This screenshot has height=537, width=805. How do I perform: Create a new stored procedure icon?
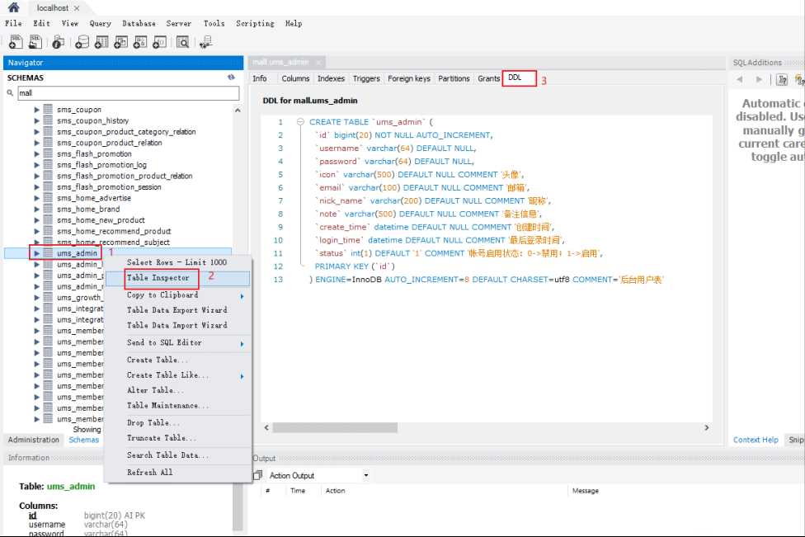(141, 42)
